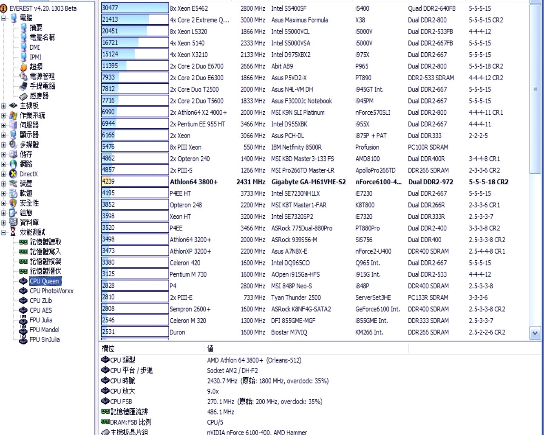Click the 多媒體 multimedia icon
This screenshot has height=435, width=544.
tap(14, 144)
